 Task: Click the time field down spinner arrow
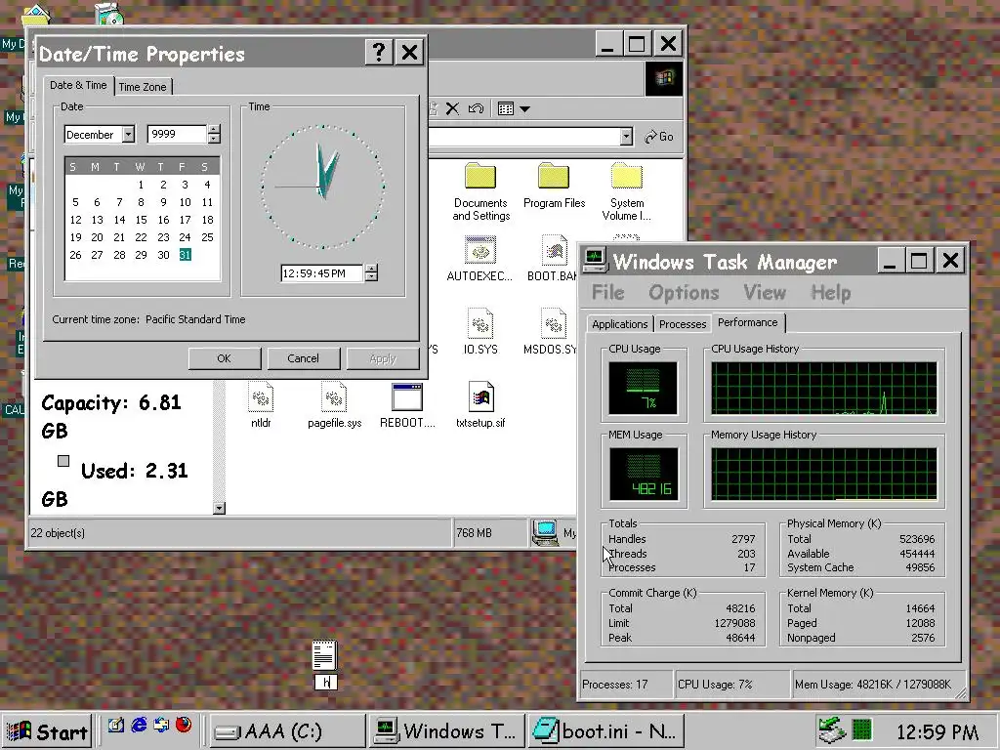(x=371, y=277)
